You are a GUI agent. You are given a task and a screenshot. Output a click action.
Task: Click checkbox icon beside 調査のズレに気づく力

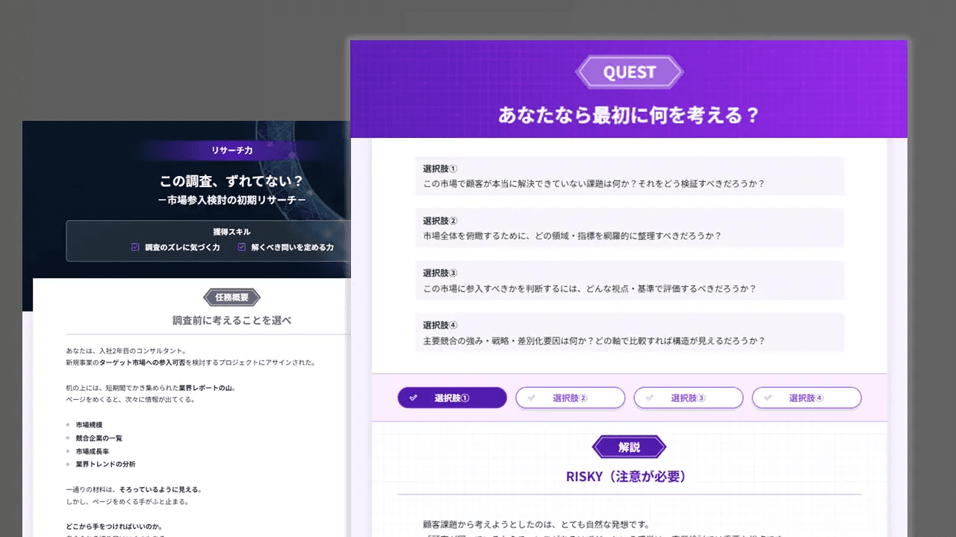click(x=135, y=247)
